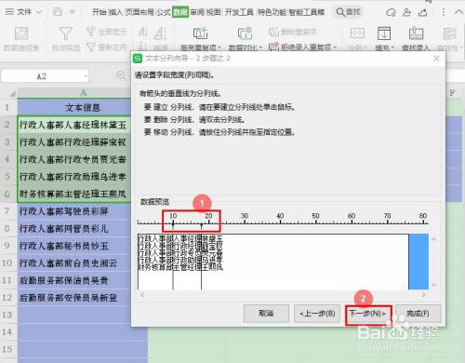Viewport: 465px width, 363px height.
Task: Click the PivotTable (数据透视表) icon
Action: pyautogui.click(x=21, y=34)
